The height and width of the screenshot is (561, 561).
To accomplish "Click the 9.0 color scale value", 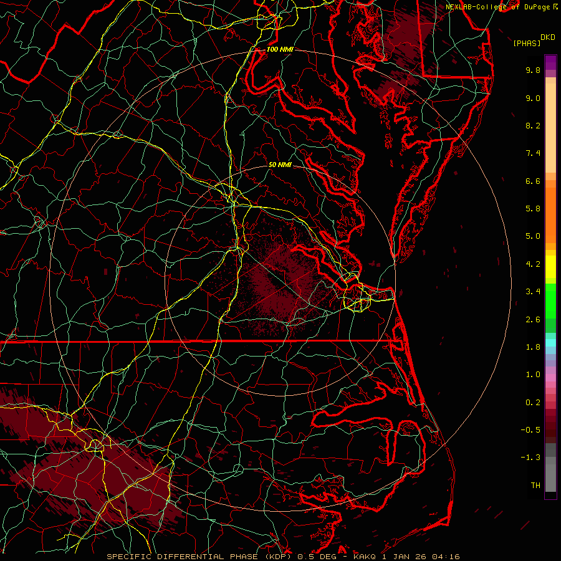I will 533,98.
